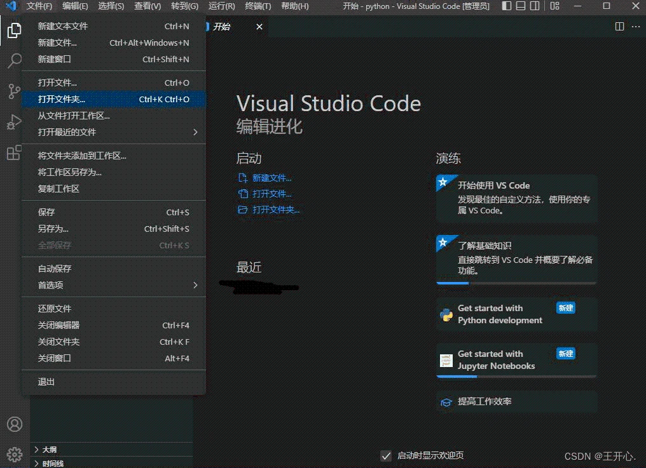Choose 从文件打开工作区... menu entry
The height and width of the screenshot is (468, 646).
pos(114,116)
